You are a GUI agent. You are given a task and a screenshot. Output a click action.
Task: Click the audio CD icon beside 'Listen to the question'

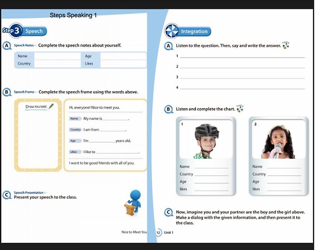[286, 45]
